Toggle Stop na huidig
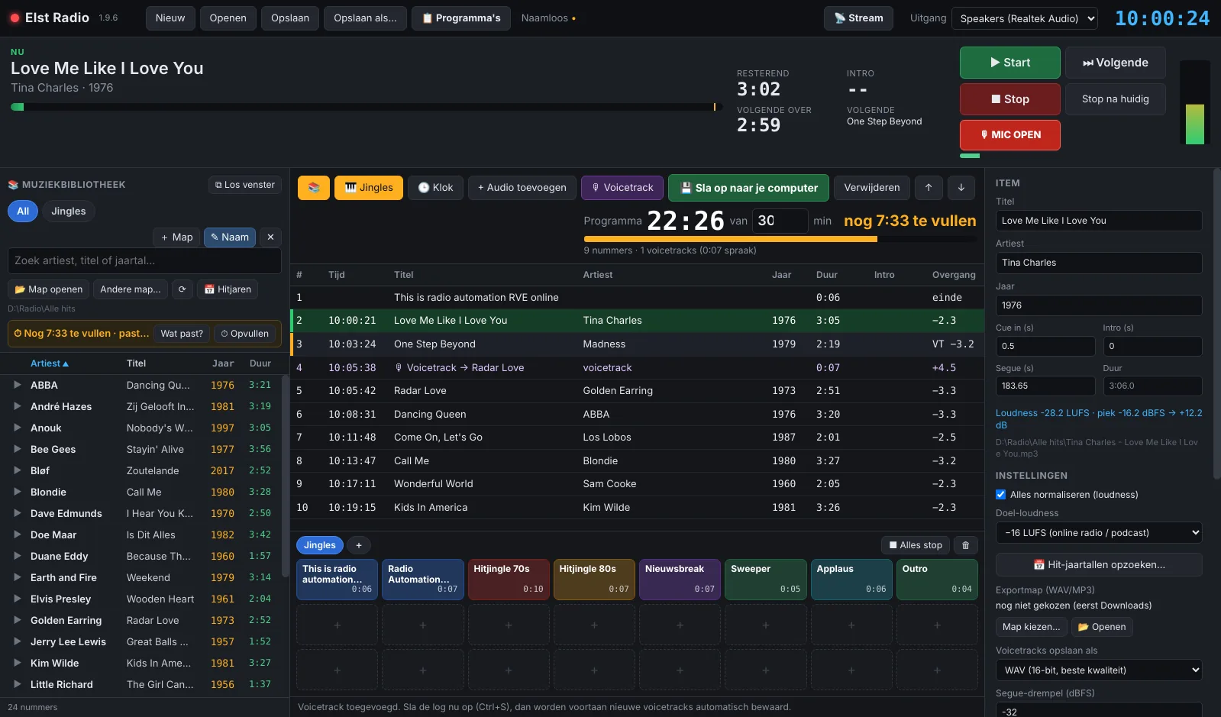Screen dimensions: 1221x717 pyautogui.click(x=1115, y=99)
